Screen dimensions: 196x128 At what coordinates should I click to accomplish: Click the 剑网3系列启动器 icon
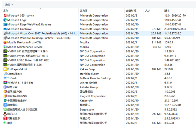point(5,96)
